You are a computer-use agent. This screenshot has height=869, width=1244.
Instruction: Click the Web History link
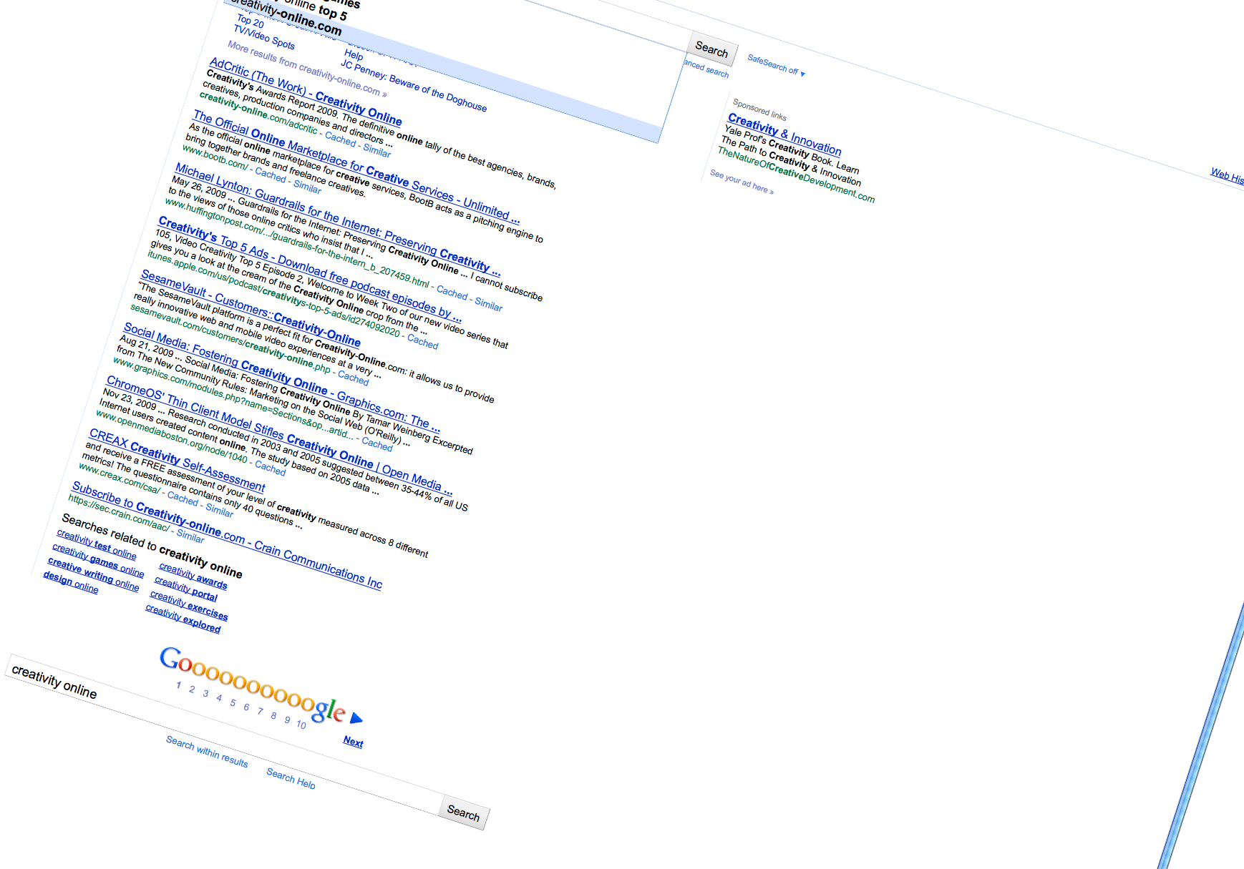tap(1227, 175)
